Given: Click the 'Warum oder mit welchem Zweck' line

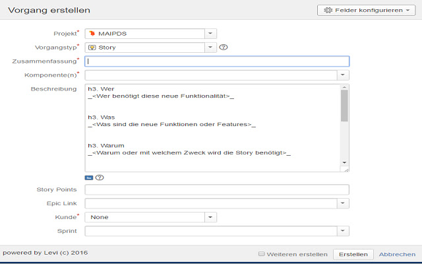Looking at the screenshot, I should tap(189, 152).
